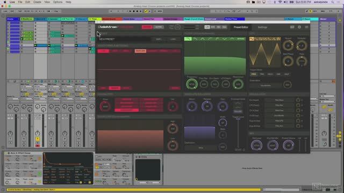The height and width of the screenshot is (193, 344).
Task: Select the L/R channel mode button
Action: pos(207,27)
